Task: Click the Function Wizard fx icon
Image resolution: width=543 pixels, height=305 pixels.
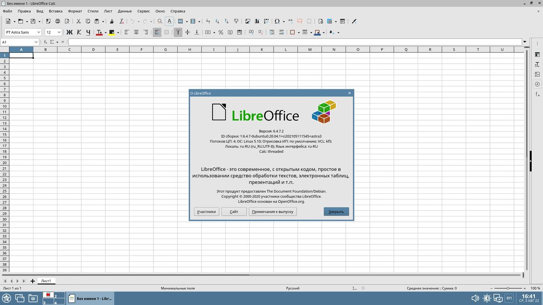Action: [x=46, y=42]
